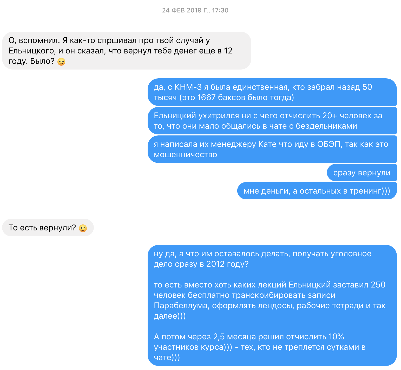Viewport: 401px width, 370px height.
Task: Click the message starting 'Ельницкий ухитрился ни с чего'
Action: (x=272, y=121)
